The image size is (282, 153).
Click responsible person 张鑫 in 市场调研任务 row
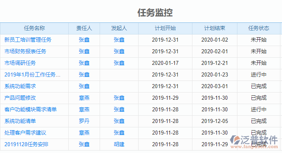pos(84,63)
